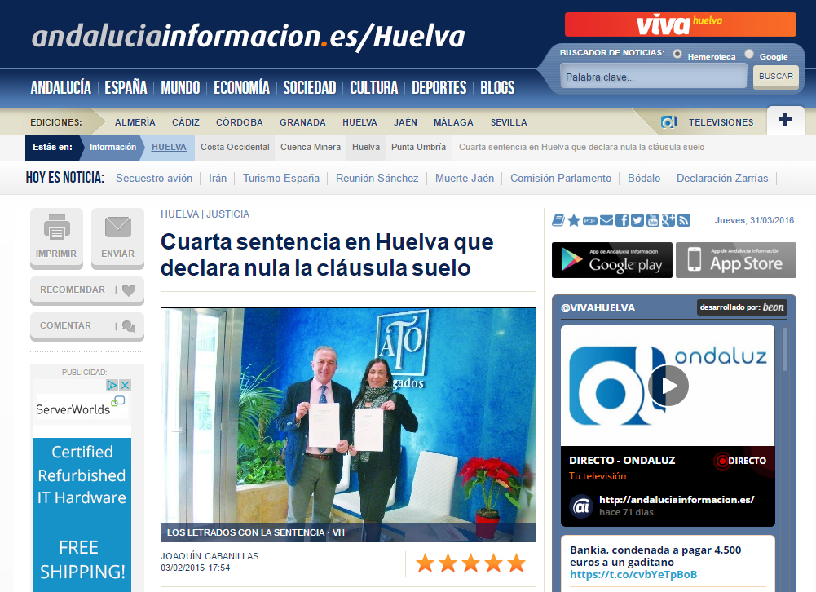Viewport: 816px width, 592px height.
Task: Open the Facebook page icon
Action: [x=622, y=220]
